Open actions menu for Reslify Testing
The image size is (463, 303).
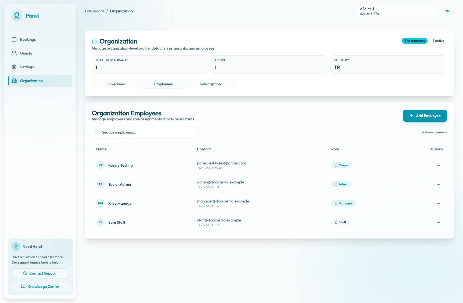click(438, 165)
